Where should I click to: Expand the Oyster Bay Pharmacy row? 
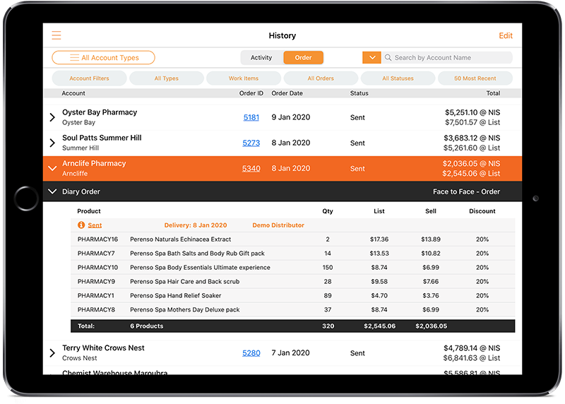52,117
